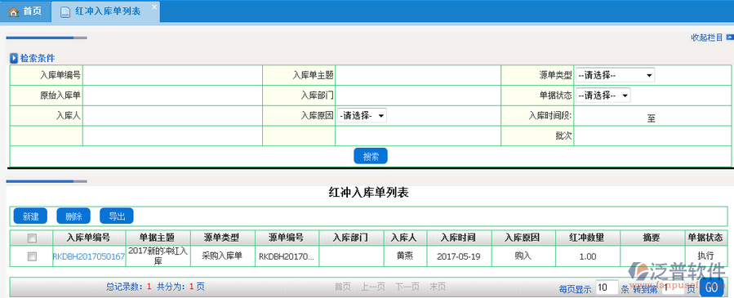This screenshot has width=734, height=298.
Task: Click the document icon on 红冲入库单列表 tab
Action: (65, 11)
